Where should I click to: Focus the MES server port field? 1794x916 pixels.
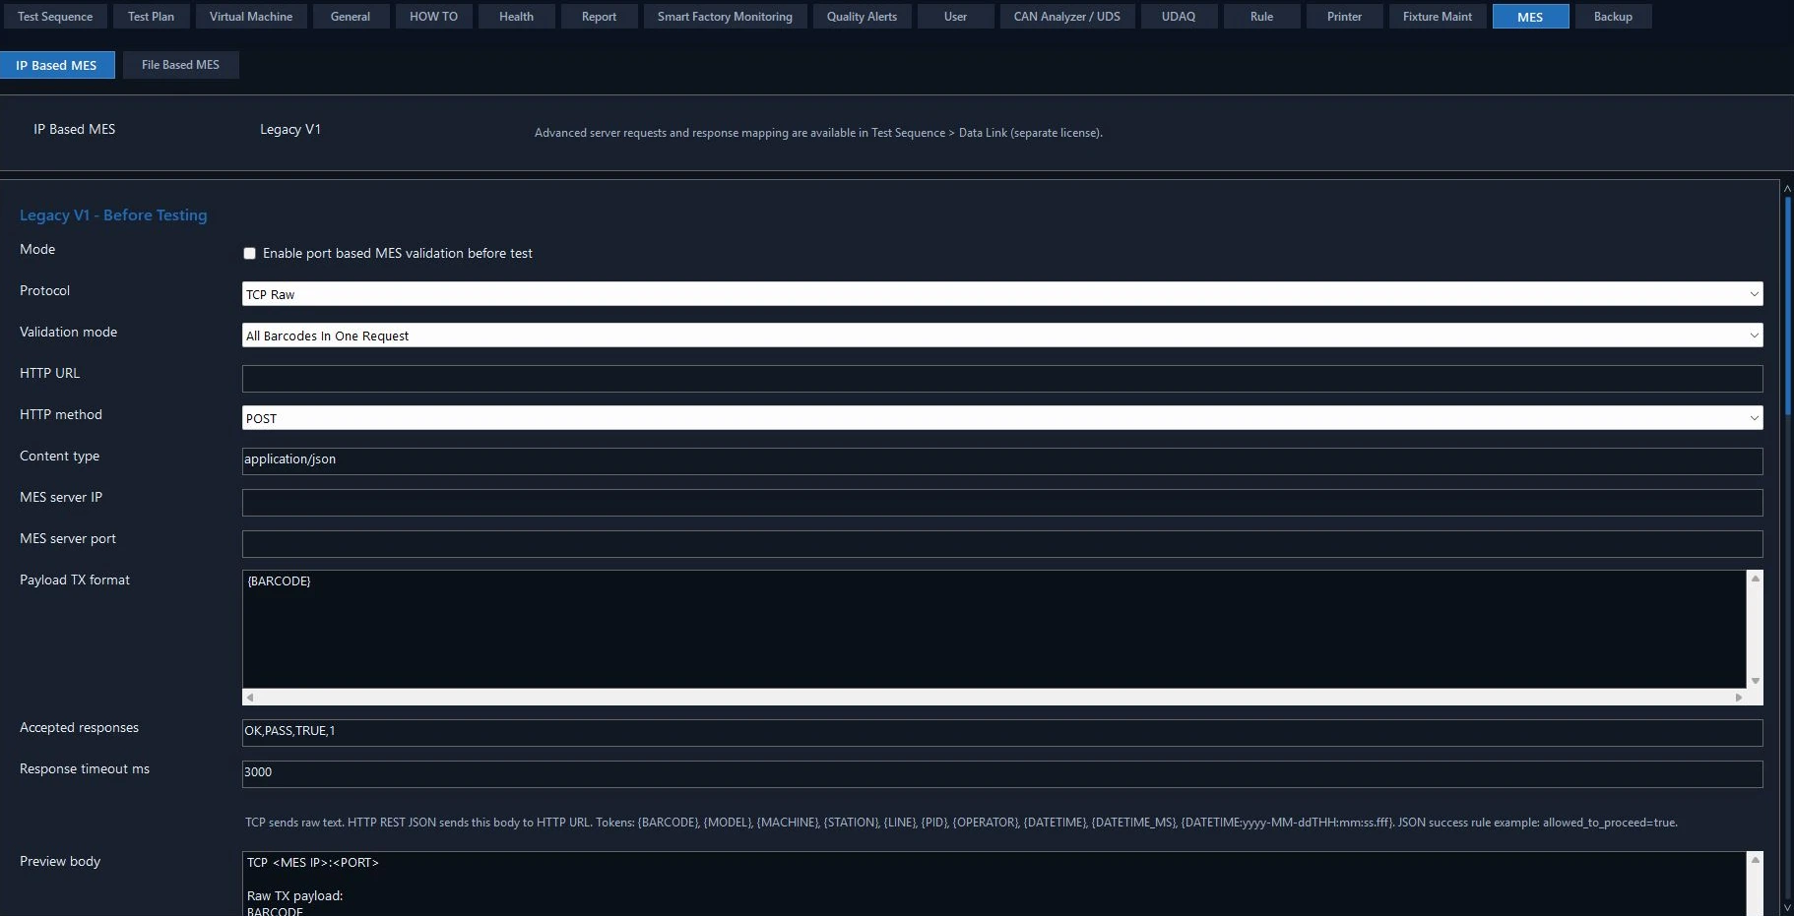(x=1002, y=544)
